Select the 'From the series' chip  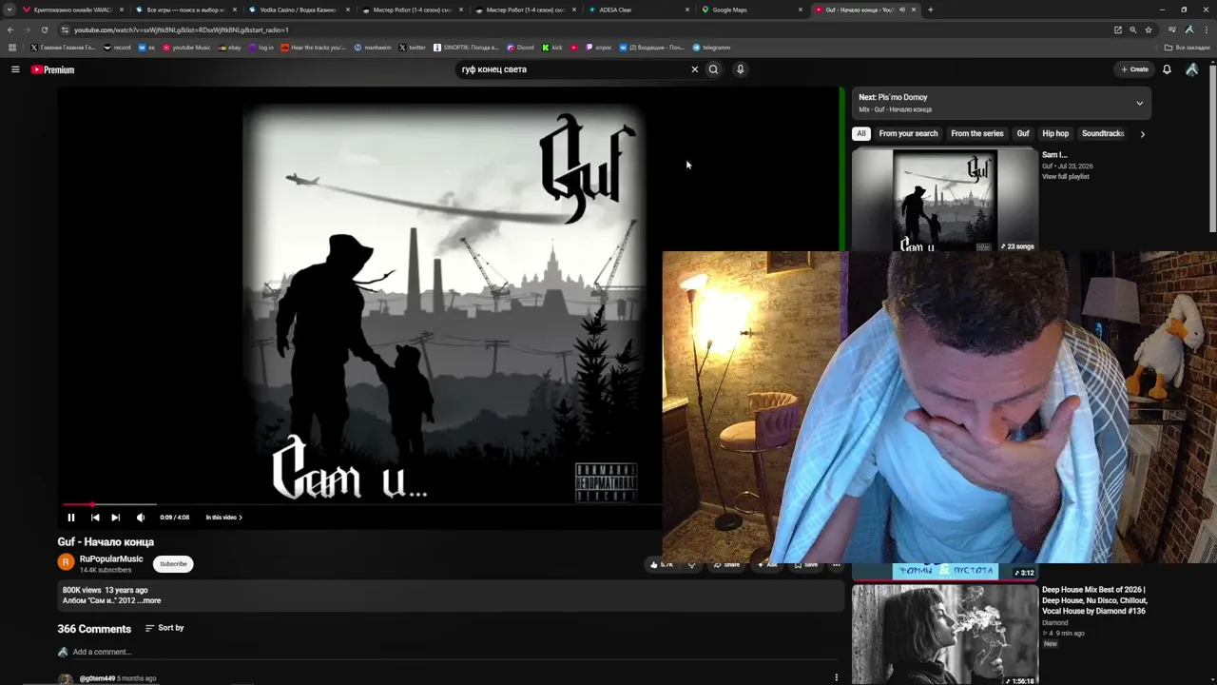coord(977,134)
